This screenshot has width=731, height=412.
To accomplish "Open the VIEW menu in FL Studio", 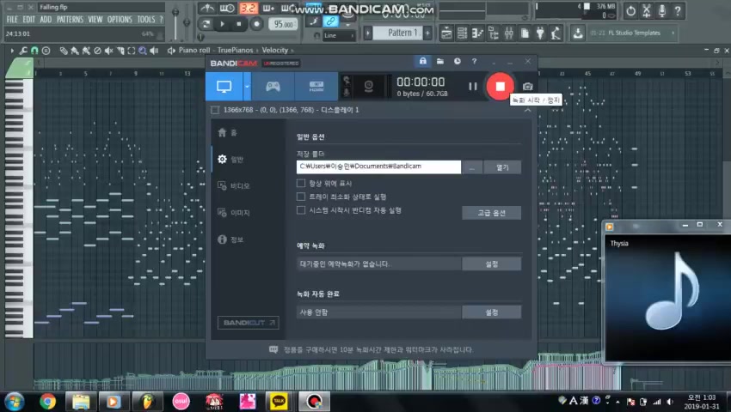I will (x=95, y=20).
